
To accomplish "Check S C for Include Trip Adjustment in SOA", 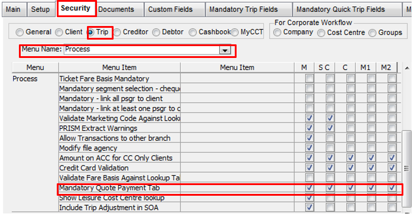I will tap(330, 208).
